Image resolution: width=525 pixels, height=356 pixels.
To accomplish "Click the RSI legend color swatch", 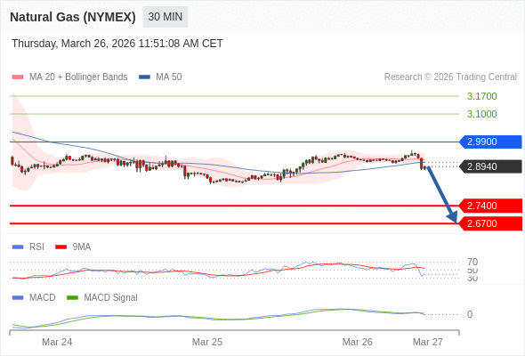I will coord(18,247).
